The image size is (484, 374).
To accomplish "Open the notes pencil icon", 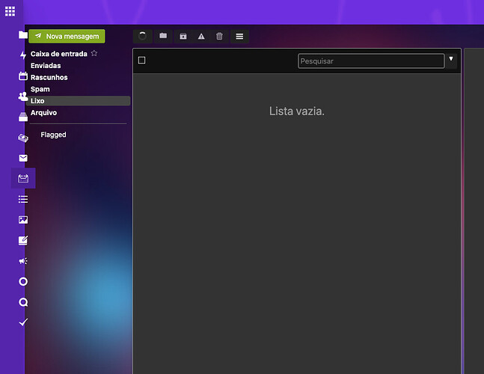I will coord(23,240).
